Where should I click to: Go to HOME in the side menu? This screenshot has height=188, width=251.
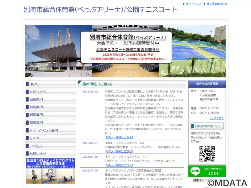(51, 84)
